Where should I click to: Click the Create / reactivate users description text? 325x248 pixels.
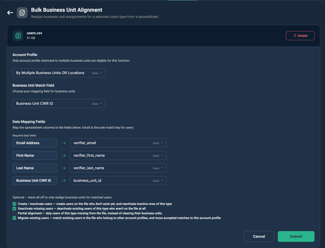tap(95, 204)
